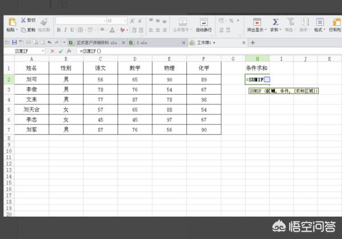Screen dimensions: 342x239
Task: Cancel formula entry with red X
Action: coord(53,51)
